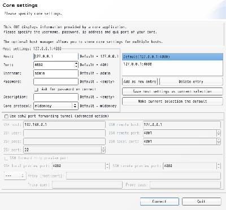This screenshot has height=210, width=226.
Task: Click the SSH user field
Action: coord(64,133)
